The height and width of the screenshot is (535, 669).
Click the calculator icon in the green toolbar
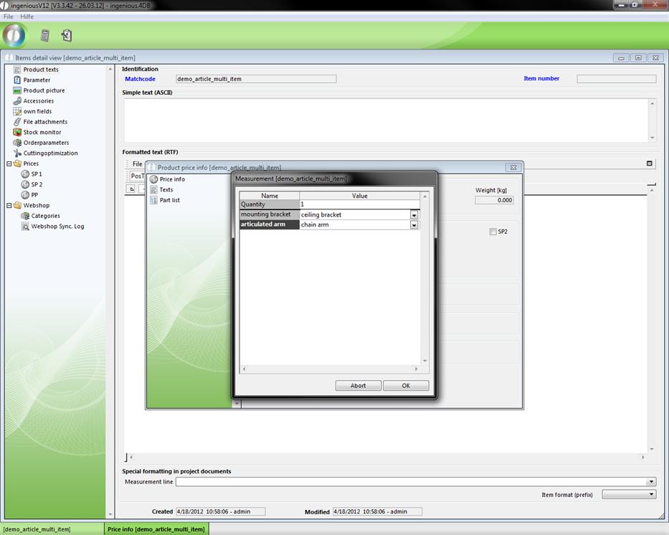click(44, 35)
